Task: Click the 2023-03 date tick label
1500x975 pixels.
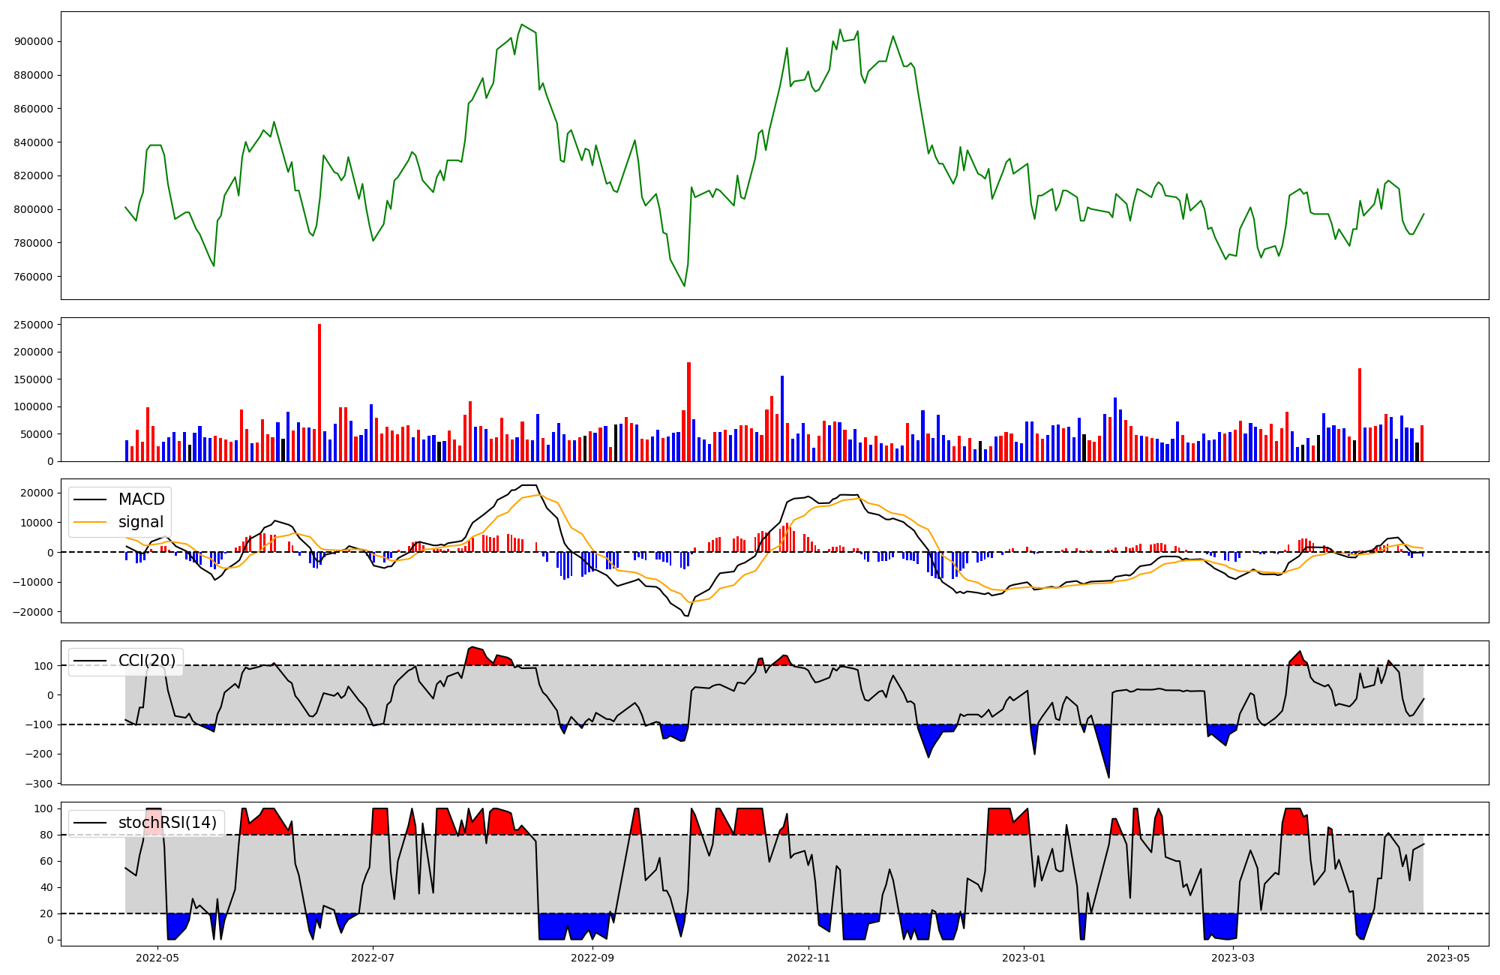Action: (x=1233, y=958)
